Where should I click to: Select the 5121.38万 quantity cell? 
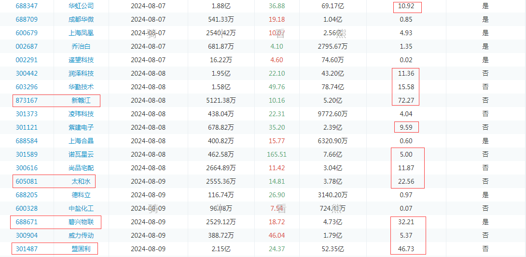221,100
